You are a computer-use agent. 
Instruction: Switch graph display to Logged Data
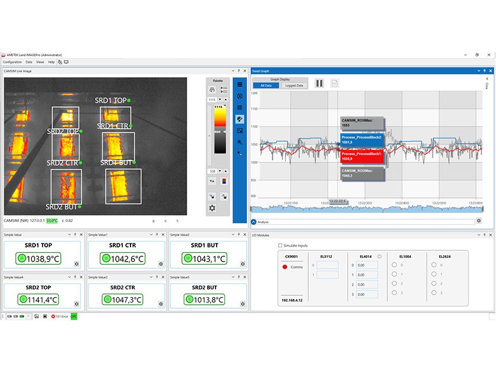click(x=294, y=86)
